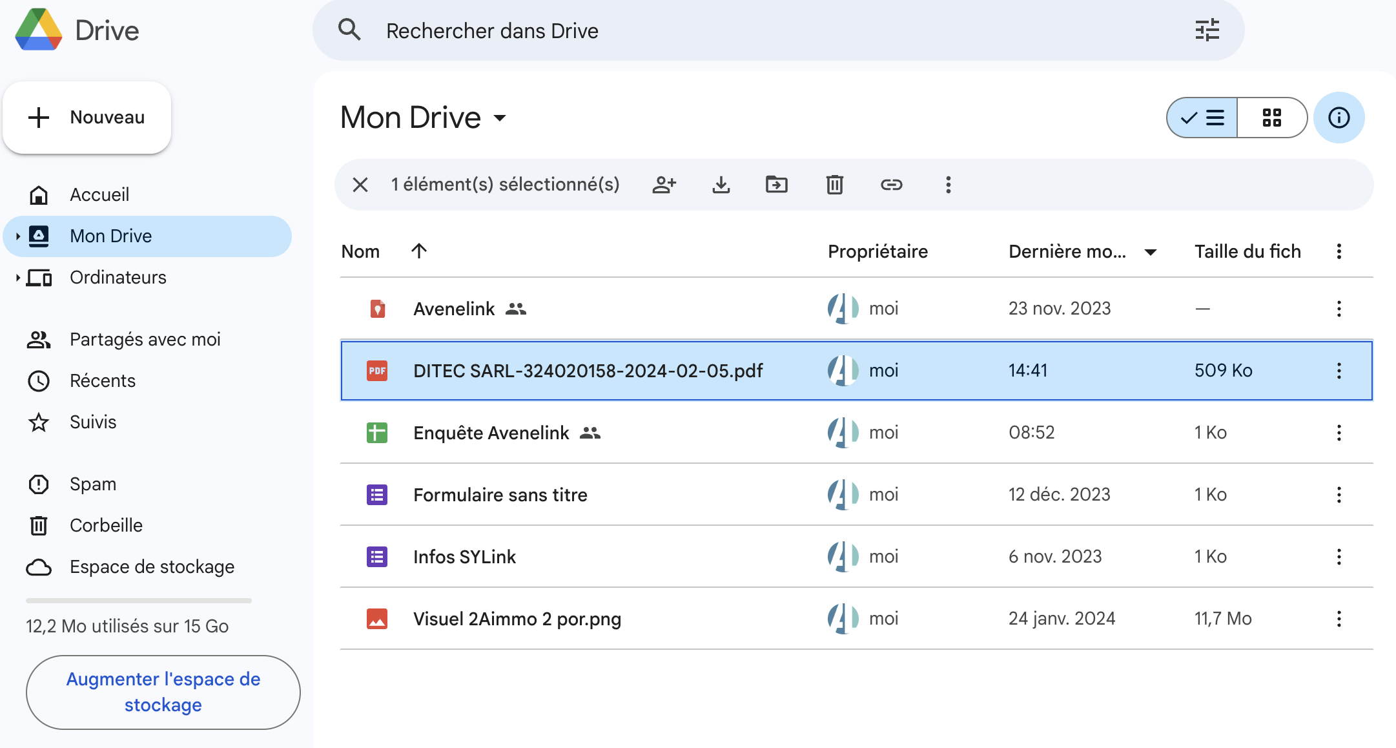
Task: Open advanced search filter options
Action: click(1207, 30)
